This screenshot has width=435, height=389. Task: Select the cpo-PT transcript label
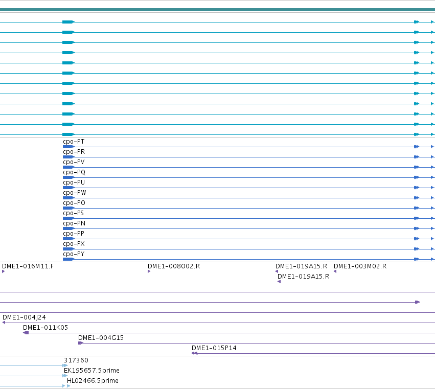click(x=74, y=142)
